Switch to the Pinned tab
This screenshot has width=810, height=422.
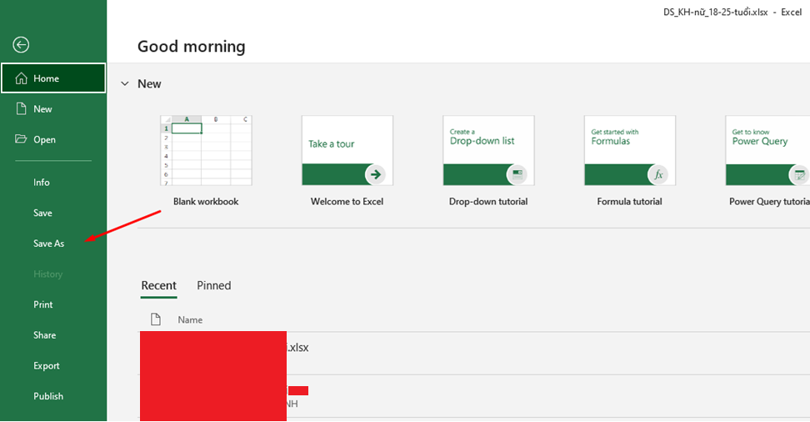(213, 285)
